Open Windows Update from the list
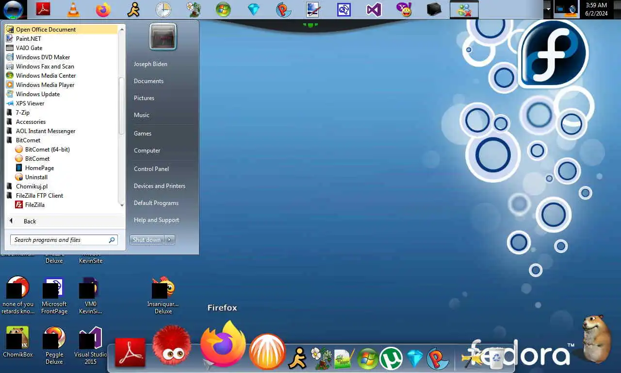The image size is (621, 373). [38, 94]
